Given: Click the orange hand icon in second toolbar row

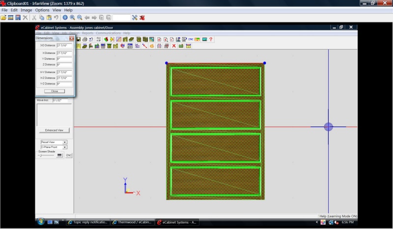Looking at the screenshot, I should coord(152,46).
